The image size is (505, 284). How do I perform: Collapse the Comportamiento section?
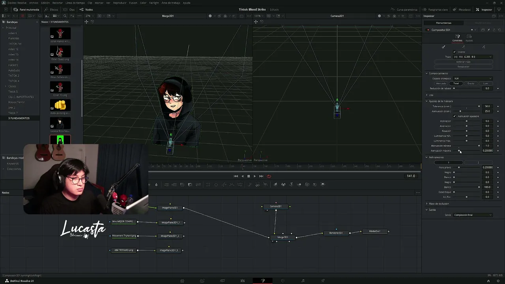(x=426, y=73)
